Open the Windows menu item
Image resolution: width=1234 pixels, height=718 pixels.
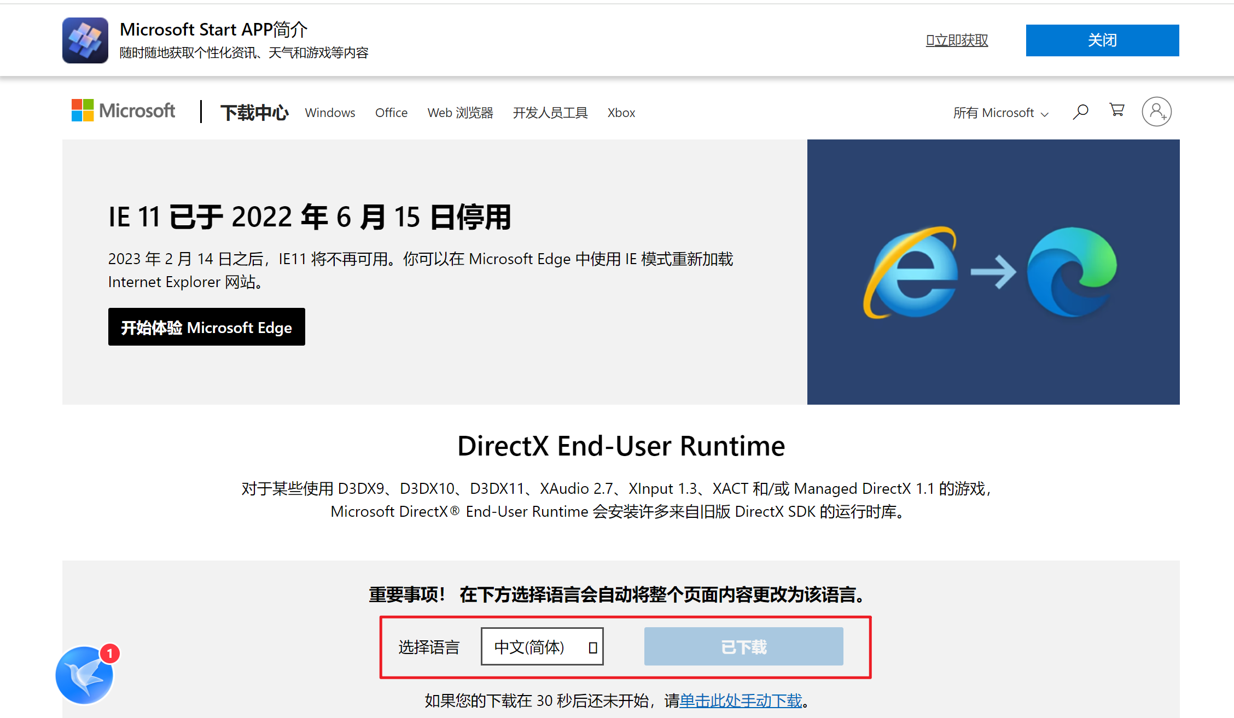330,113
